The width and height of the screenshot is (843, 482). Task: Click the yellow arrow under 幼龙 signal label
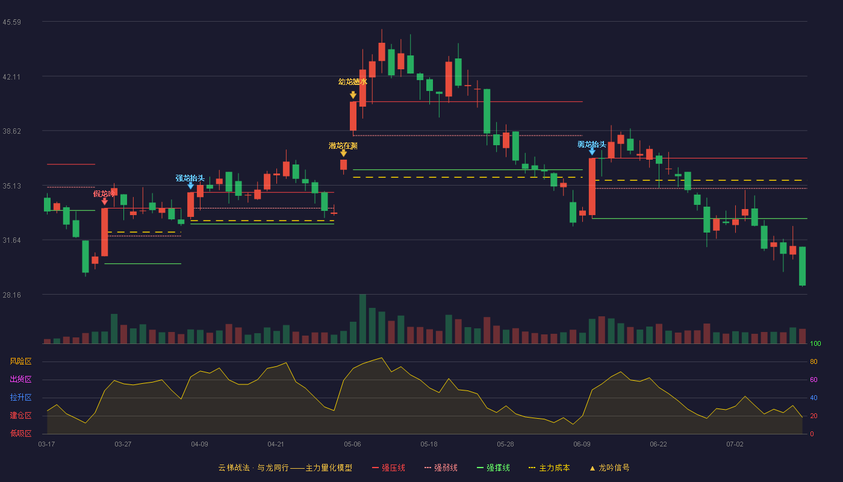[353, 95]
